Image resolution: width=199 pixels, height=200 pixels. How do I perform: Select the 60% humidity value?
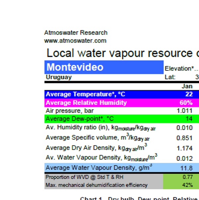click(186, 103)
